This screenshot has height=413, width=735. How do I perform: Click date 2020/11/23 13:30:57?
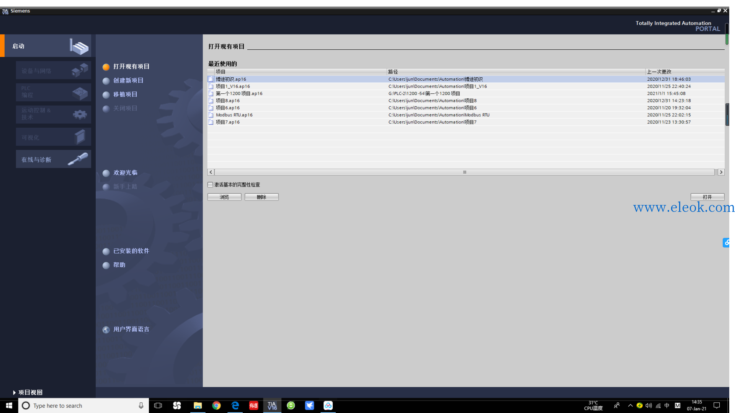(669, 122)
